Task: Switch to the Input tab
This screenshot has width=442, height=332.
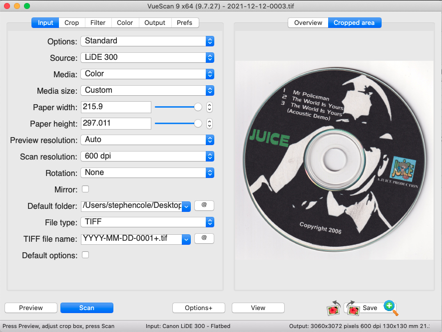Action: (x=45, y=23)
